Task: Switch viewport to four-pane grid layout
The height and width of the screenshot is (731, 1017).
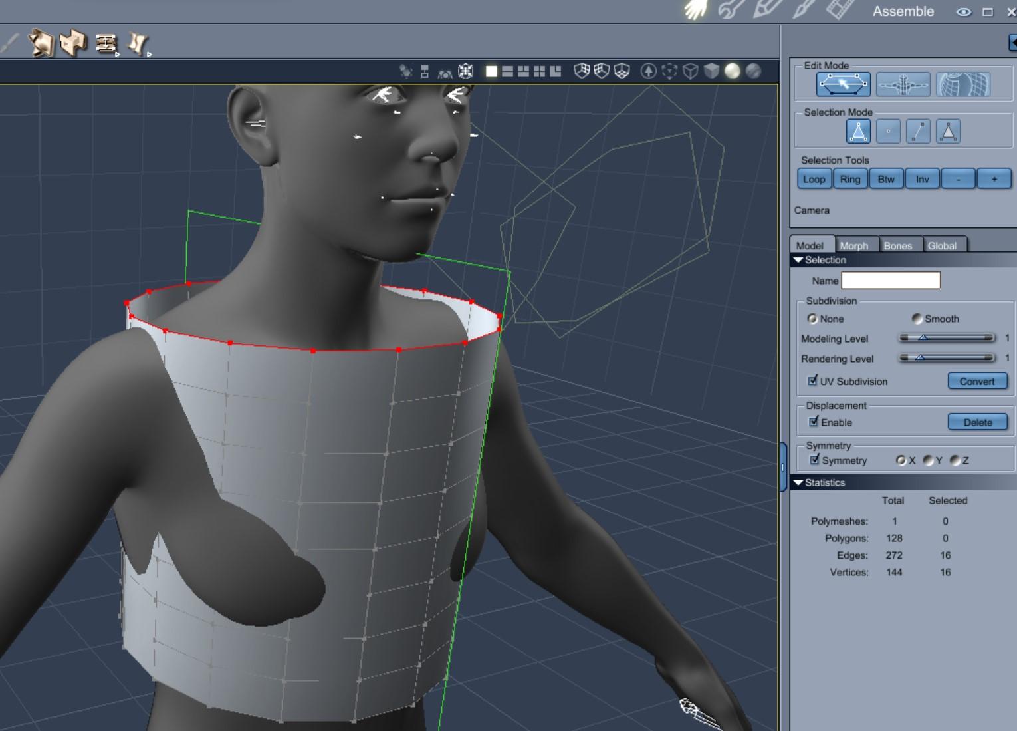Action: [x=539, y=71]
